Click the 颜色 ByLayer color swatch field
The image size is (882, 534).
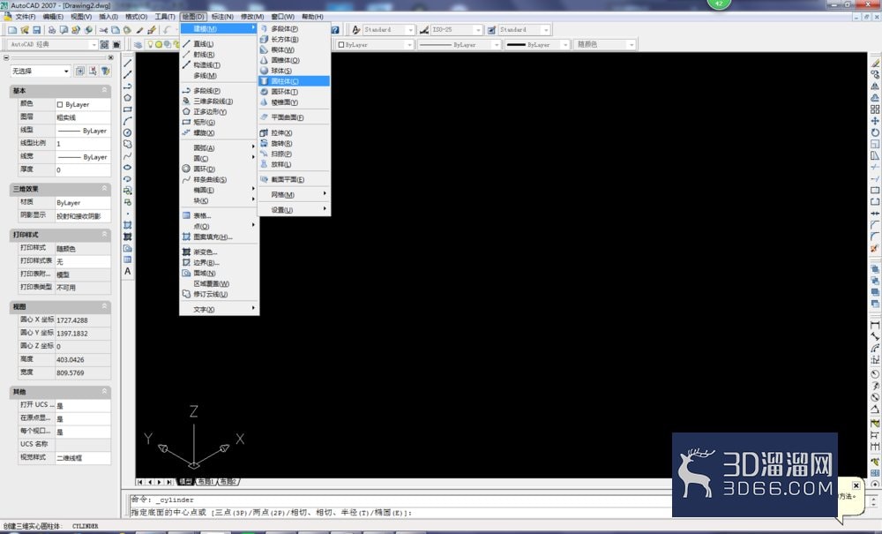tap(83, 104)
